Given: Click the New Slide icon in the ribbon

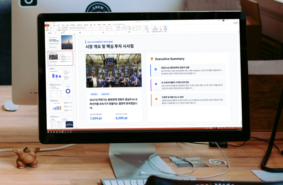Looking at the screenshot, I should (x=59, y=28).
